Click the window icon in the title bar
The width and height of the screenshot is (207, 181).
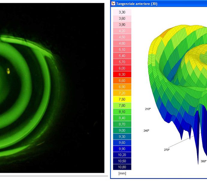(113, 4)
